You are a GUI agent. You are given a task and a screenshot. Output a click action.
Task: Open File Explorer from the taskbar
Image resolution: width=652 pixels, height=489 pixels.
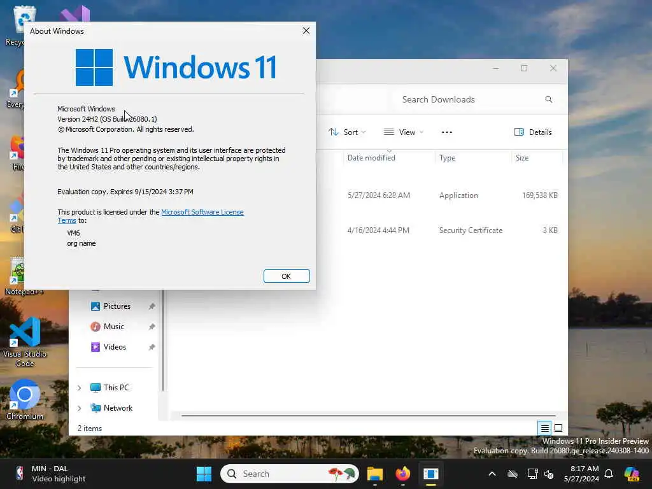tap(374, 474)
